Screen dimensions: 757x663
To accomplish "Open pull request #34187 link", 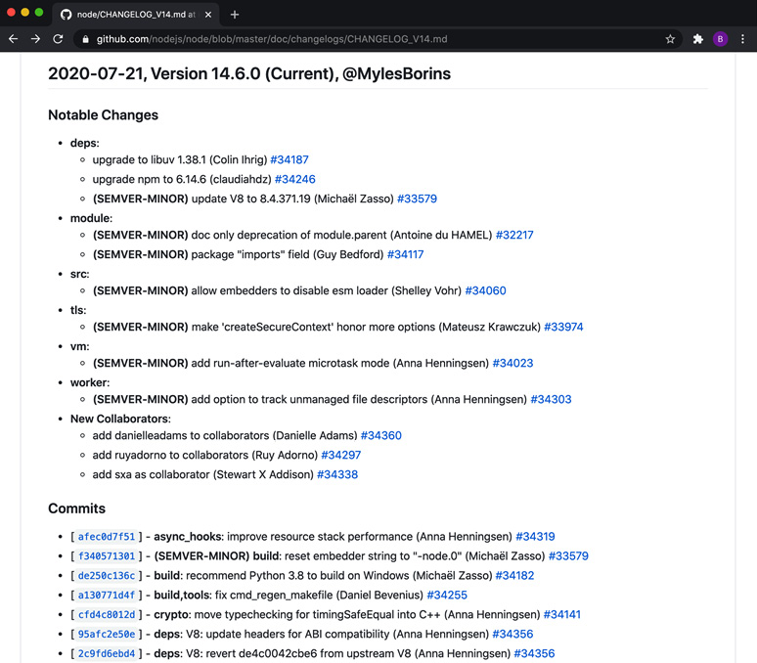I will click(x=289, y=159).
